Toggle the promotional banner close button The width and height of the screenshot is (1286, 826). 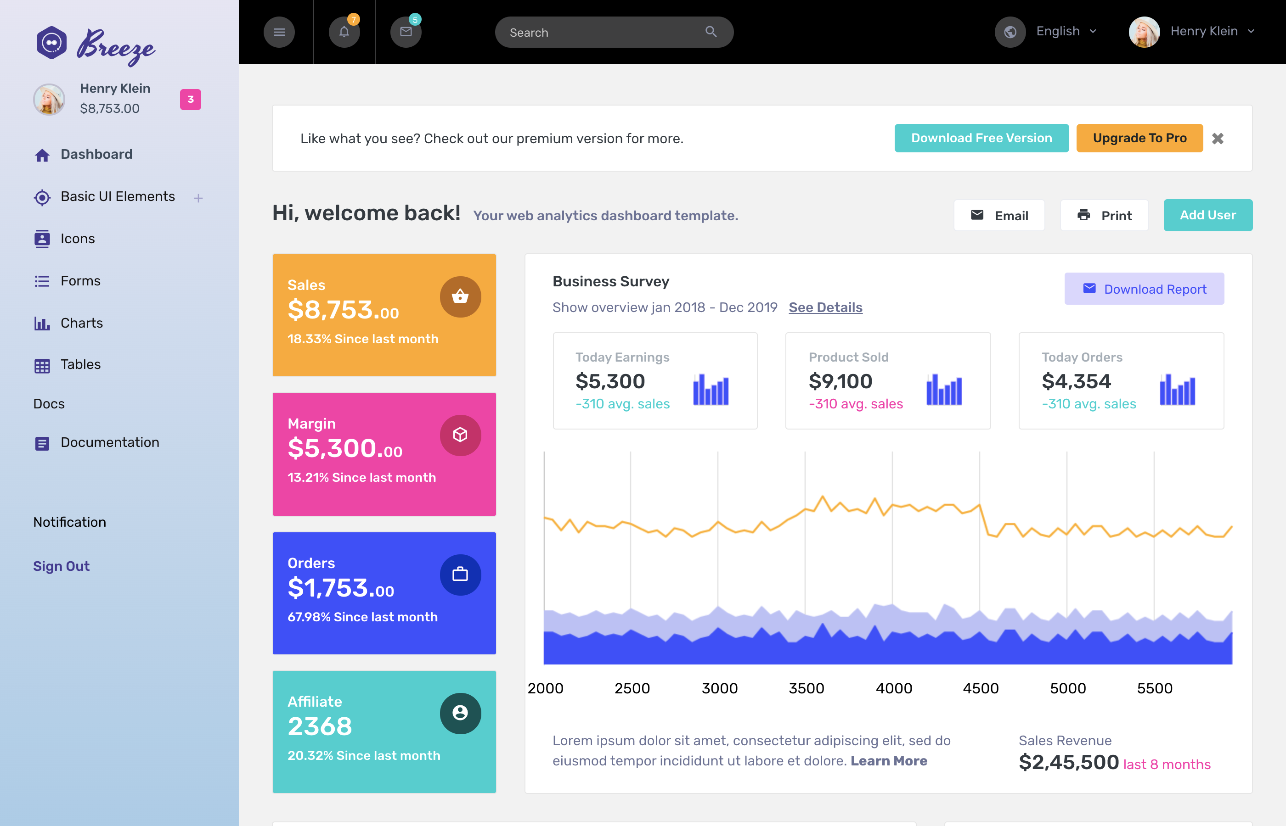tap(1218, 139)
